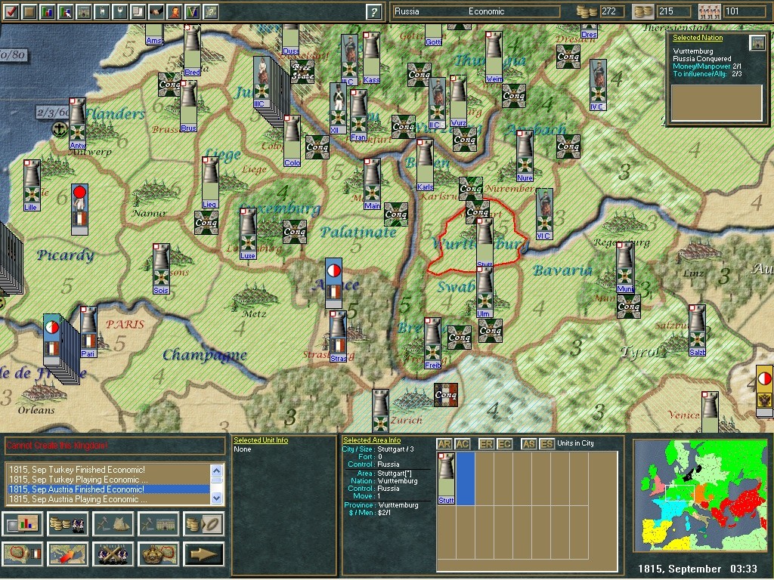Select '1815, Sep Austria Playing Economic' log entry
This screenshot has width=774, height=580.
pos(108,499)
